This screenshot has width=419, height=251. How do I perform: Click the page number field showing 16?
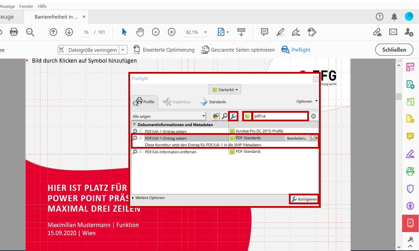[86, 32]
